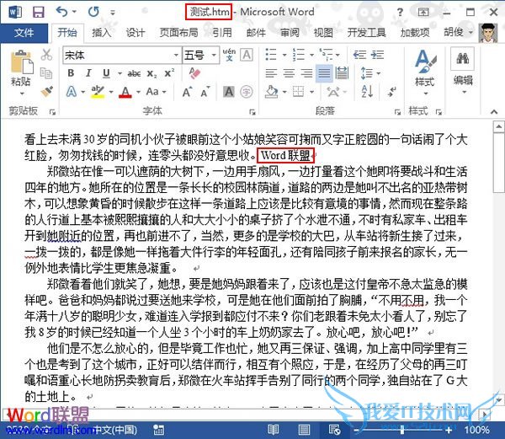505x439 pixels.
Task: Click the Undo arrow icon
Action: click(61, 12)
